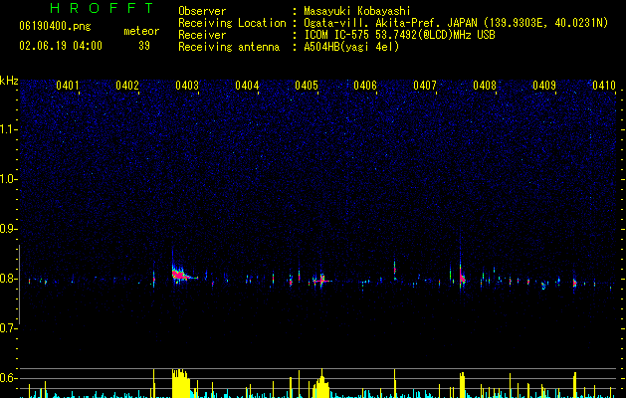
Task: Click the 0.6 kHz axis label
Action: [x=8, y=378]
